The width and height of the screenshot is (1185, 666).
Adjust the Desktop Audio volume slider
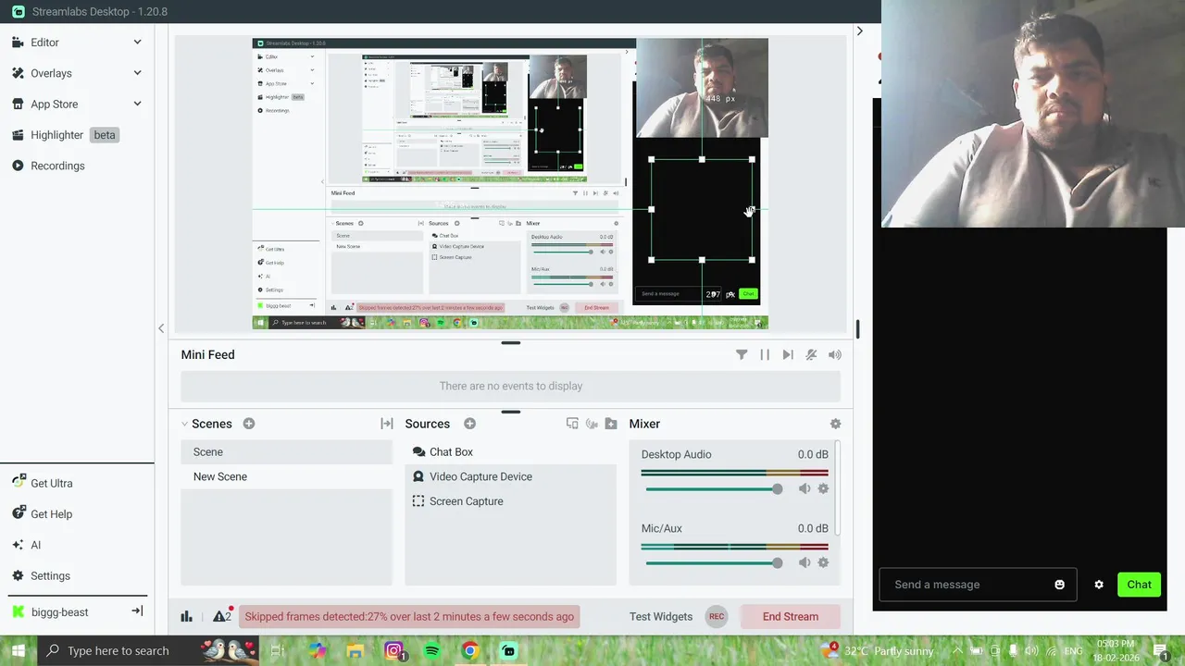click(713, 488)
